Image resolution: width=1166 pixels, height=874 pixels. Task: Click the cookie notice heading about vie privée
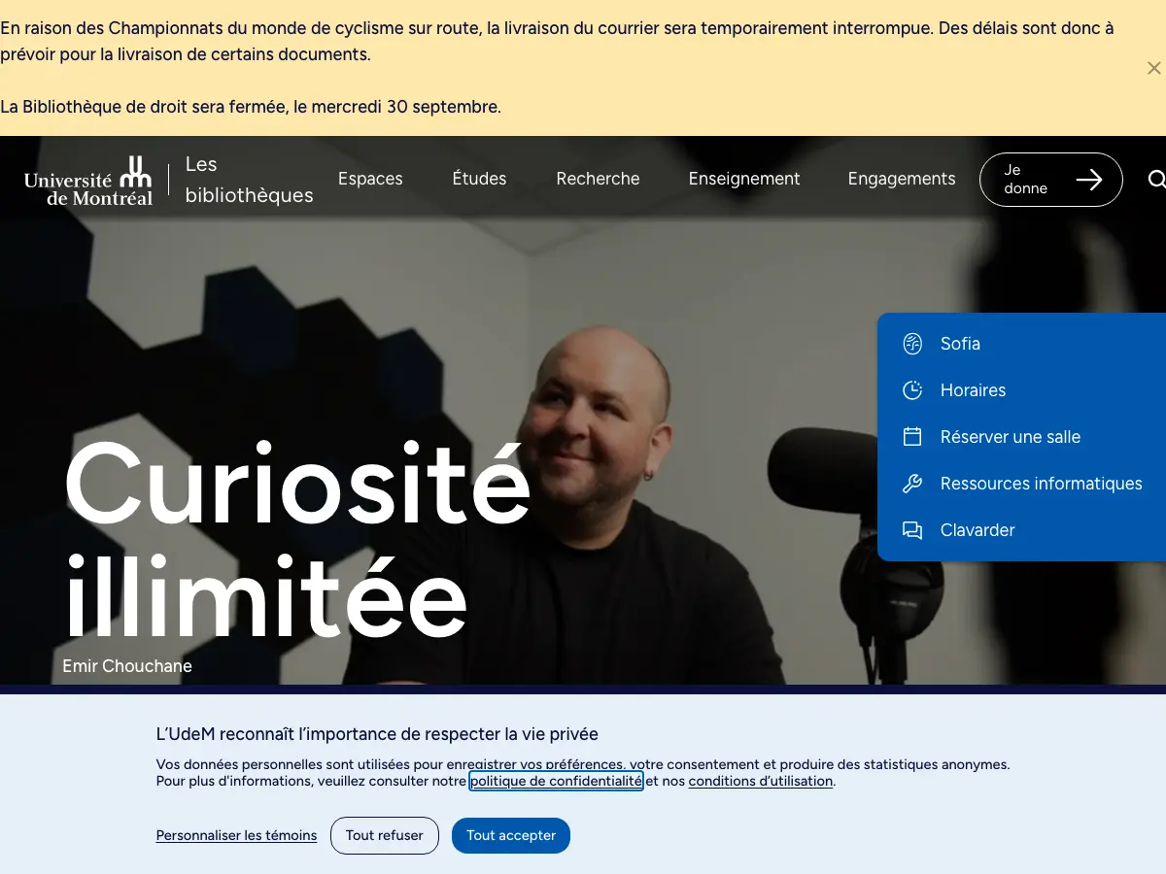tap(377, 734)
